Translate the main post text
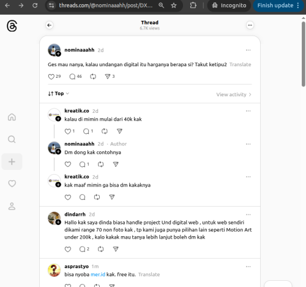 pyautogui.click(x=240, y=64)
